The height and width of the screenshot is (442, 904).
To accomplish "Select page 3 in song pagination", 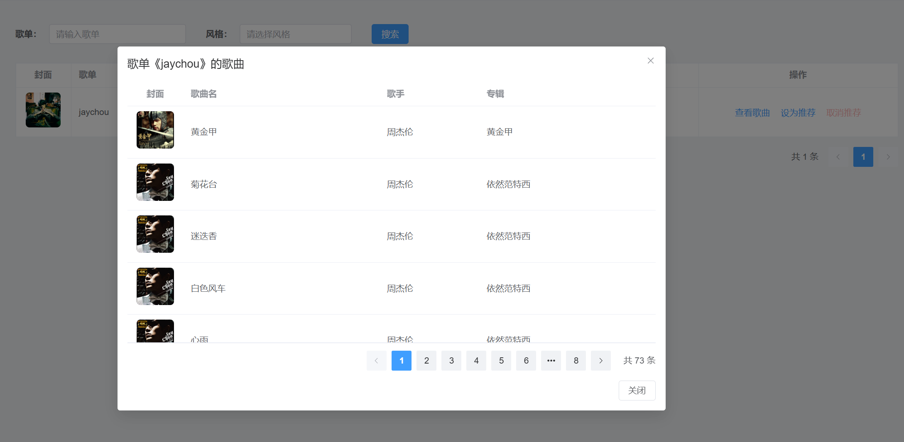I will point(451,361).
